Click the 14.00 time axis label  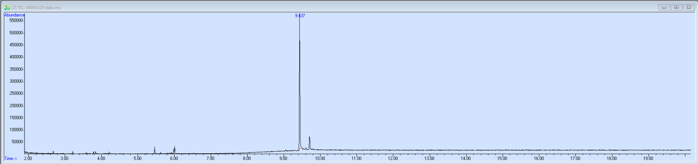(x=465, y=158)
